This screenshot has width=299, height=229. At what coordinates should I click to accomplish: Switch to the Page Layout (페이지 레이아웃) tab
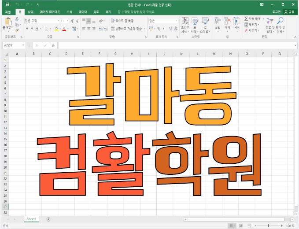(50, 12)
